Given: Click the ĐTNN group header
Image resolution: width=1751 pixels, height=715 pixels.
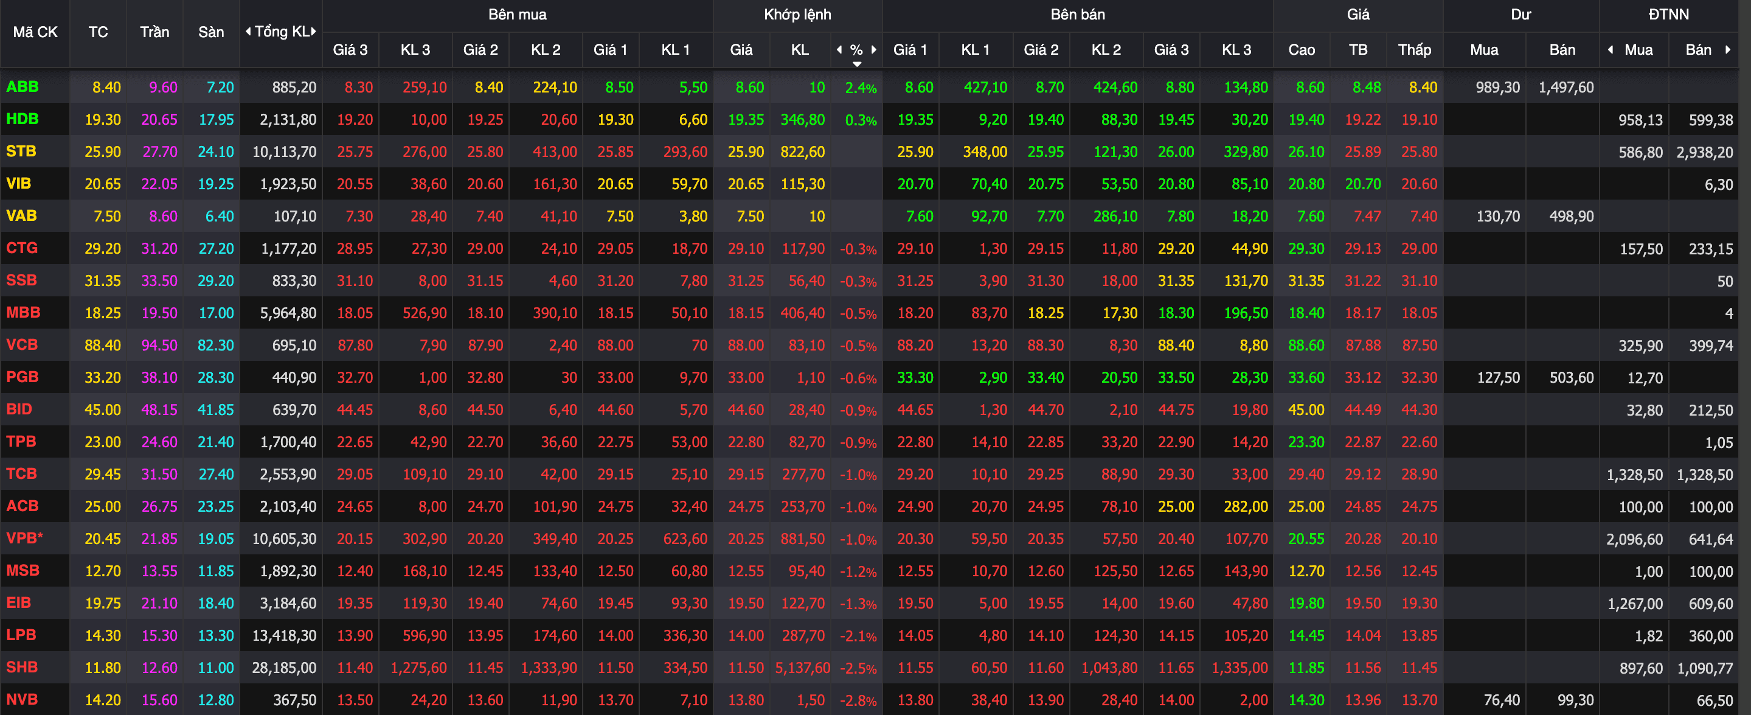Looking at the screenshot, I should coord(1669,14).
